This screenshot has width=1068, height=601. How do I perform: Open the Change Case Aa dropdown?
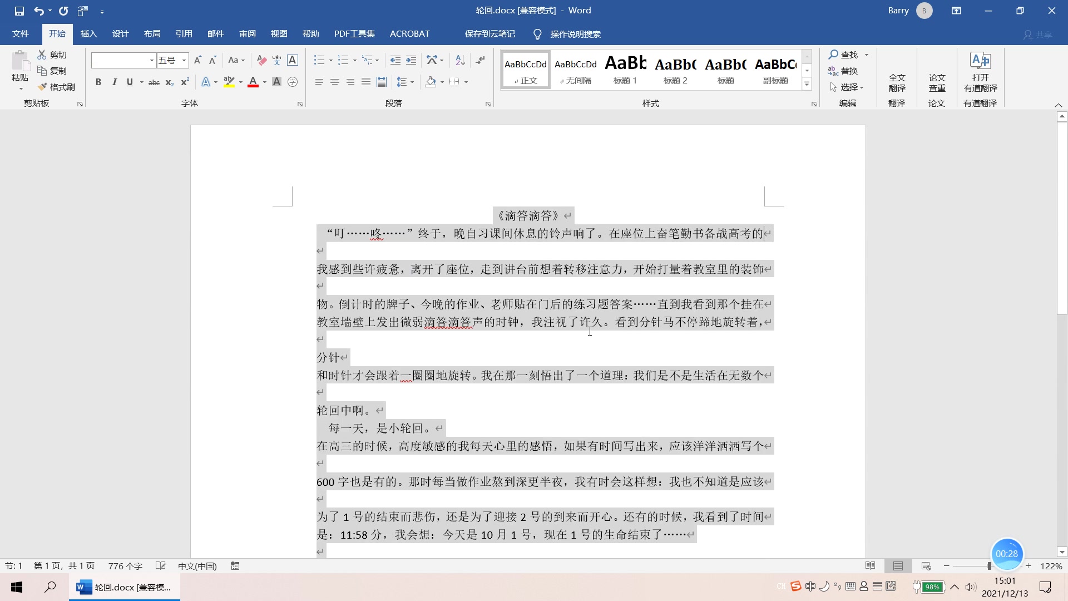pos(236,60)
